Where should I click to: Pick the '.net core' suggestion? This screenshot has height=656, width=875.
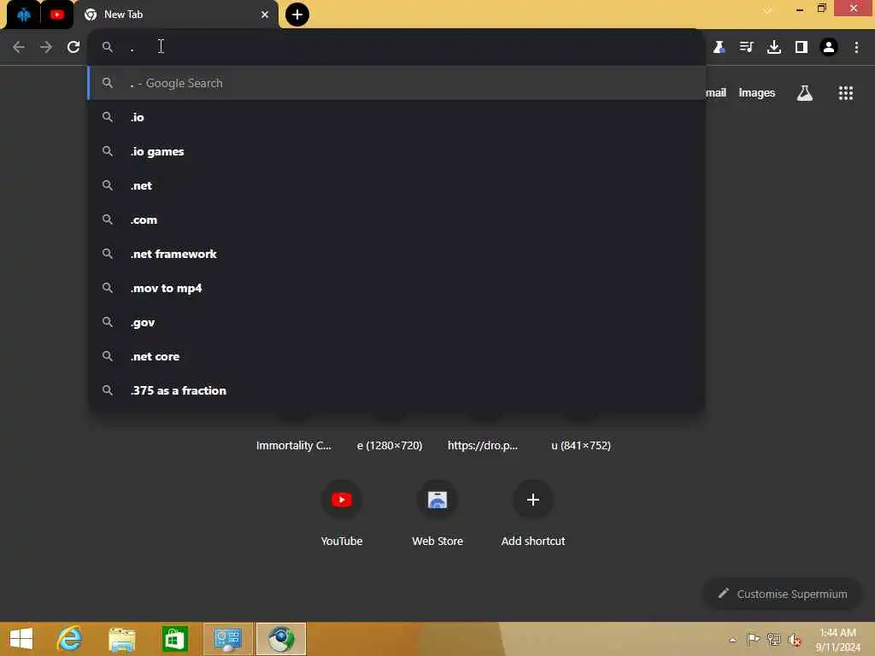396,356
